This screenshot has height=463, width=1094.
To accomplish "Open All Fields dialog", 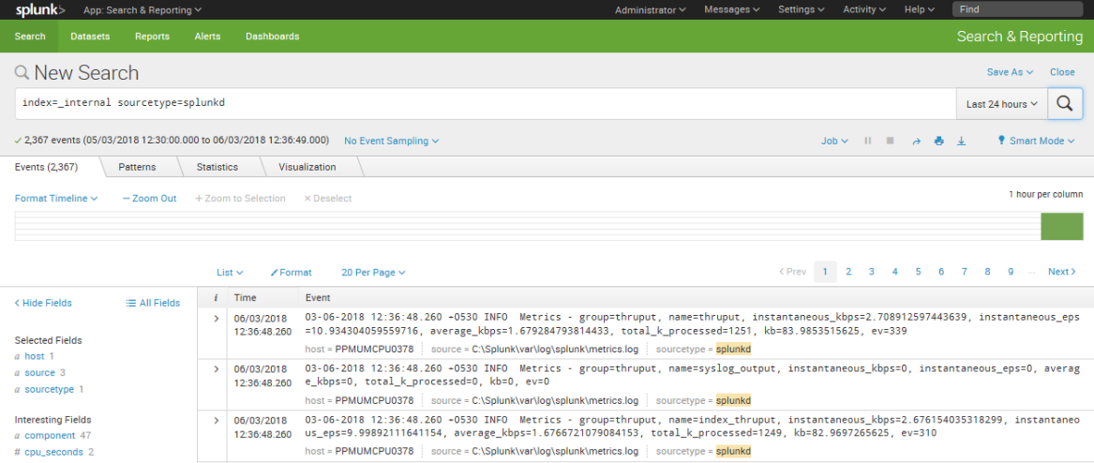I will pyautogui.click(x=153, y=303).
